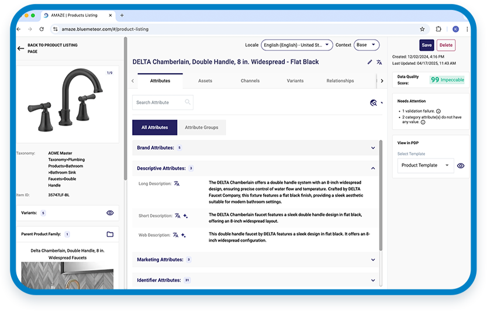Open the Product Template dropdown
487x311 pixels.
coord(426,165)
